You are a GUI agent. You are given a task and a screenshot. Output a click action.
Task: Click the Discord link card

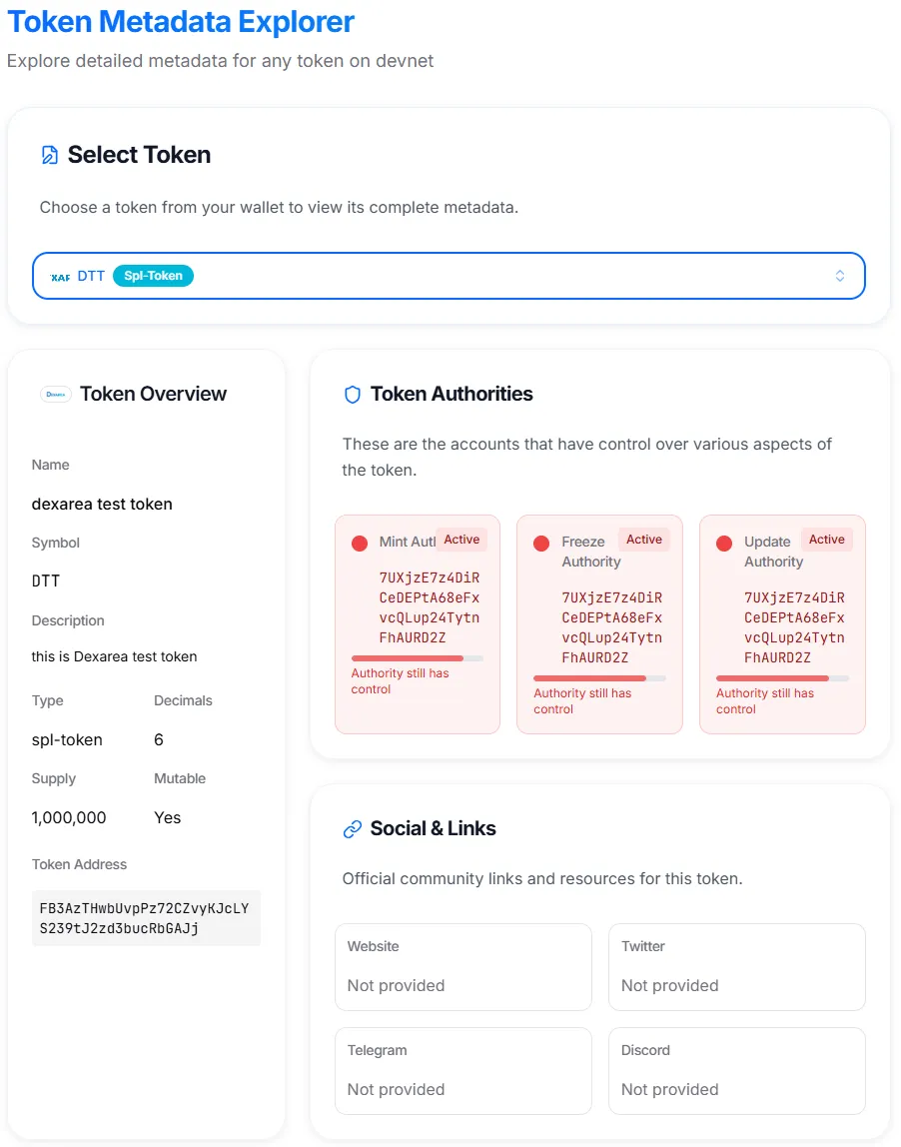[736, 1070]
